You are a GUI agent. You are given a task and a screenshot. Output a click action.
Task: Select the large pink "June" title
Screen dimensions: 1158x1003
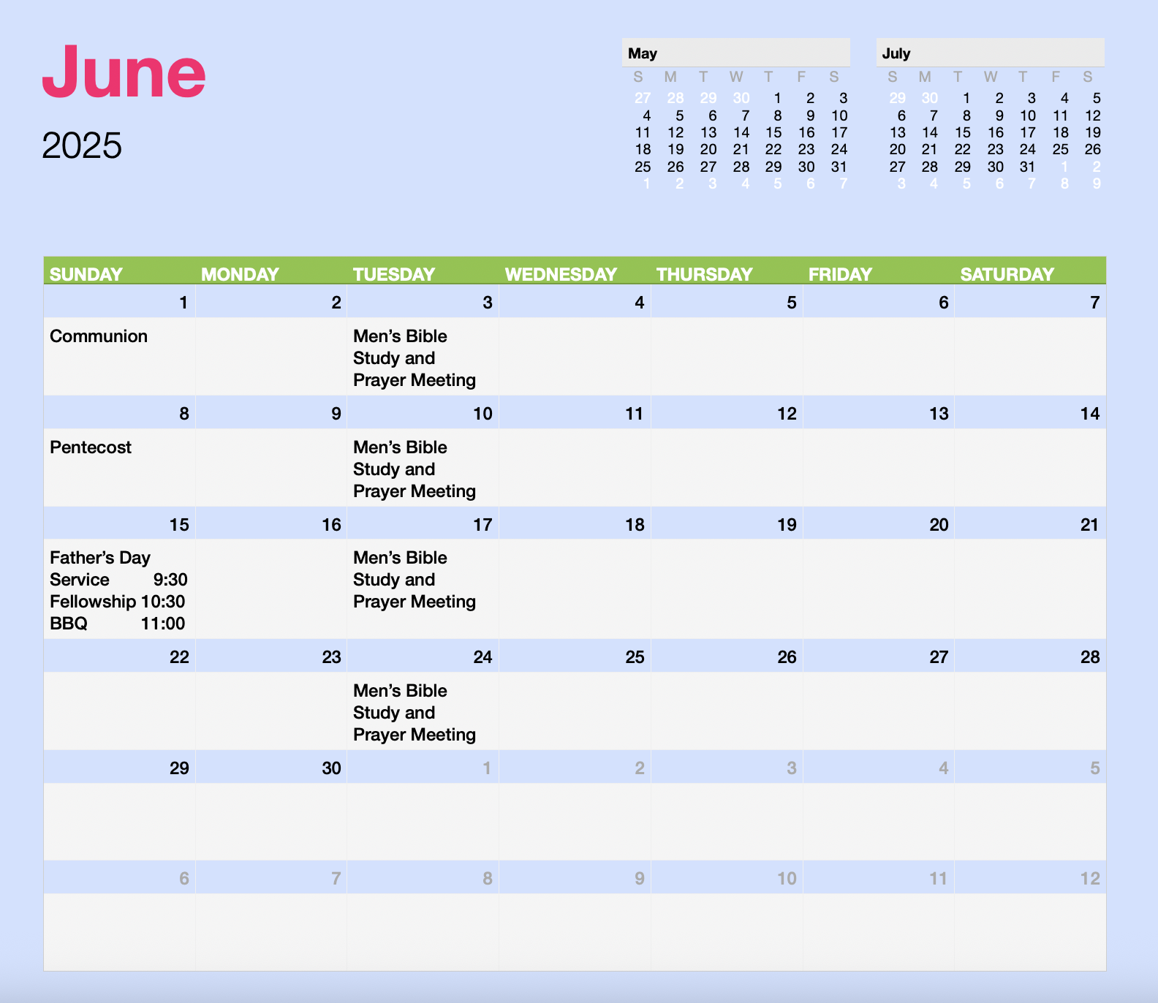(124, 72)
